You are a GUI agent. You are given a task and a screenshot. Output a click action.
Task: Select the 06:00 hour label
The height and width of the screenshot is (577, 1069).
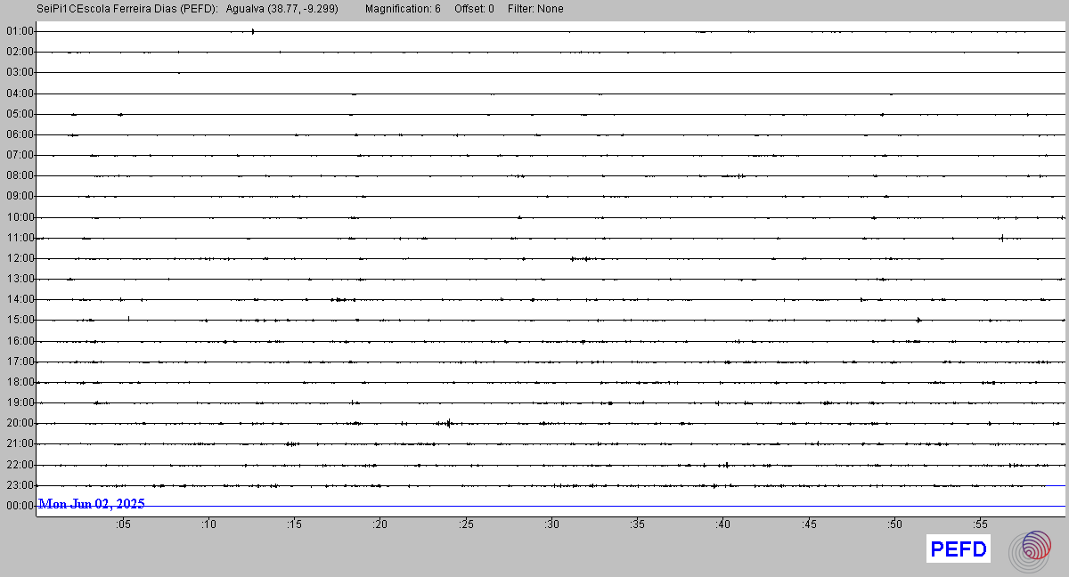20,134
